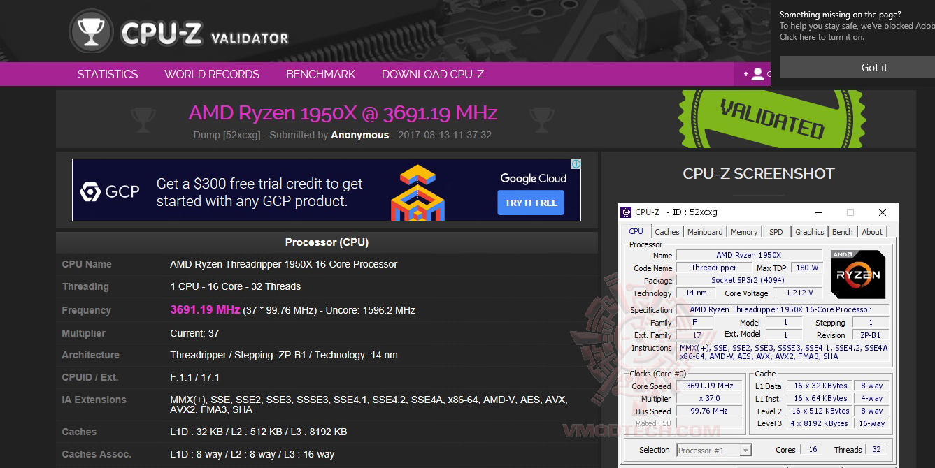
Task: Click the Google Cloud logo in the ad
Action: pyautogui.click(x=532, y=178)
